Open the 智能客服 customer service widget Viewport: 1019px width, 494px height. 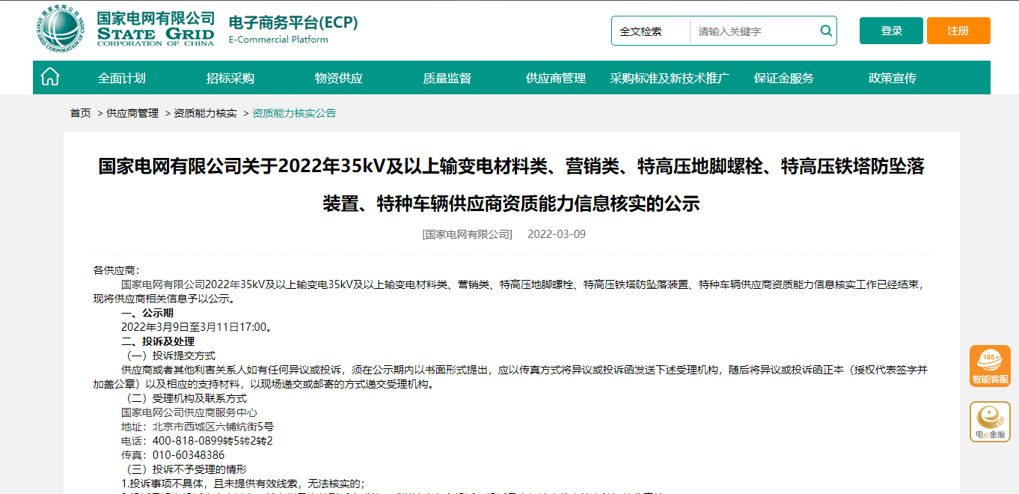990,367
